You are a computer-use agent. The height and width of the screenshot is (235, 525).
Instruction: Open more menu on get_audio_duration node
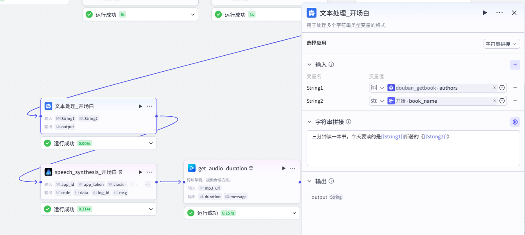click(293, 168)
